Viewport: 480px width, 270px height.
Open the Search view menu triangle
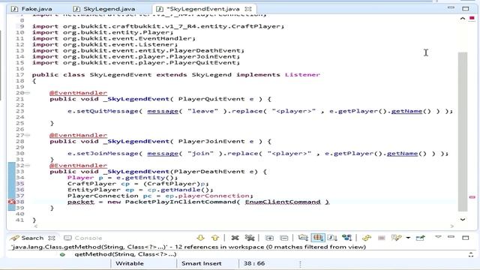pyautogui.click(x=438, y=237)
